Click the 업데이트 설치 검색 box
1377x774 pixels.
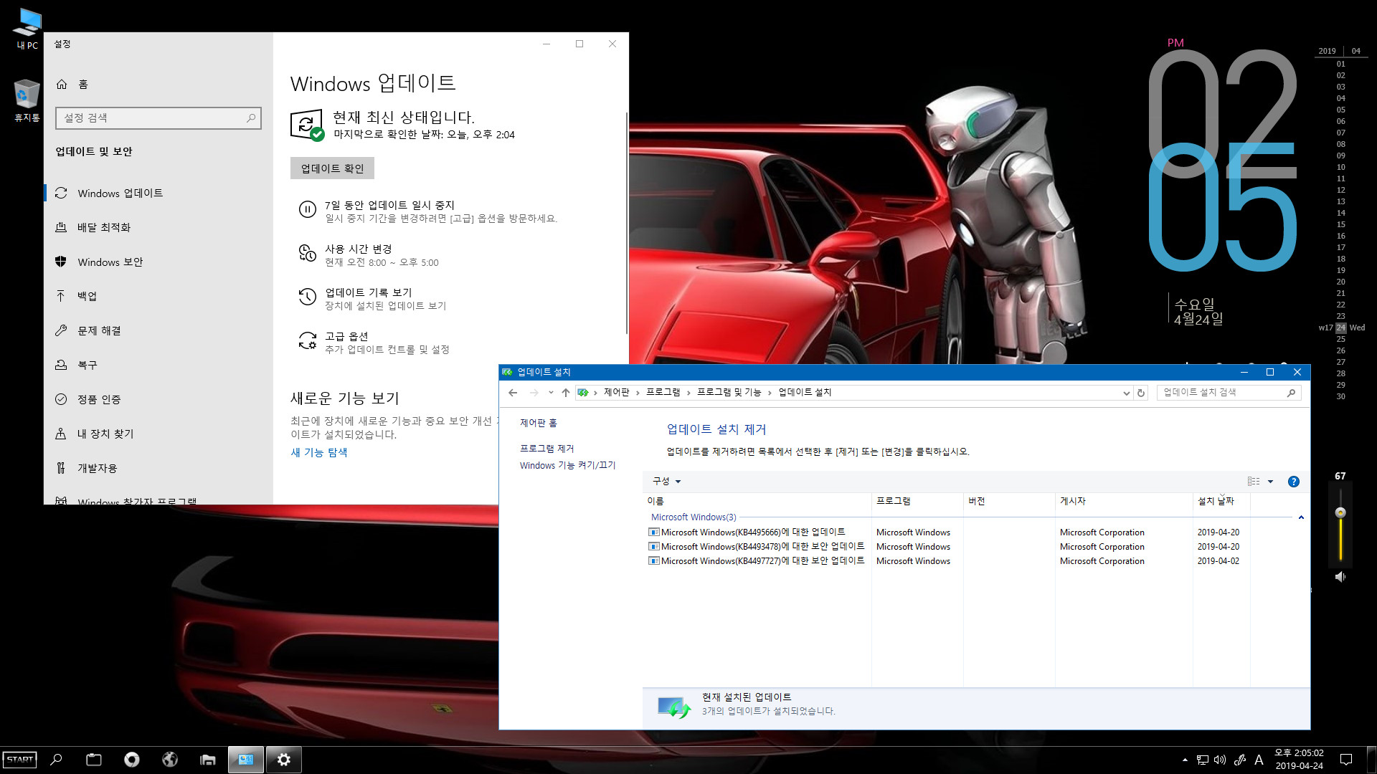point(1229,393)
